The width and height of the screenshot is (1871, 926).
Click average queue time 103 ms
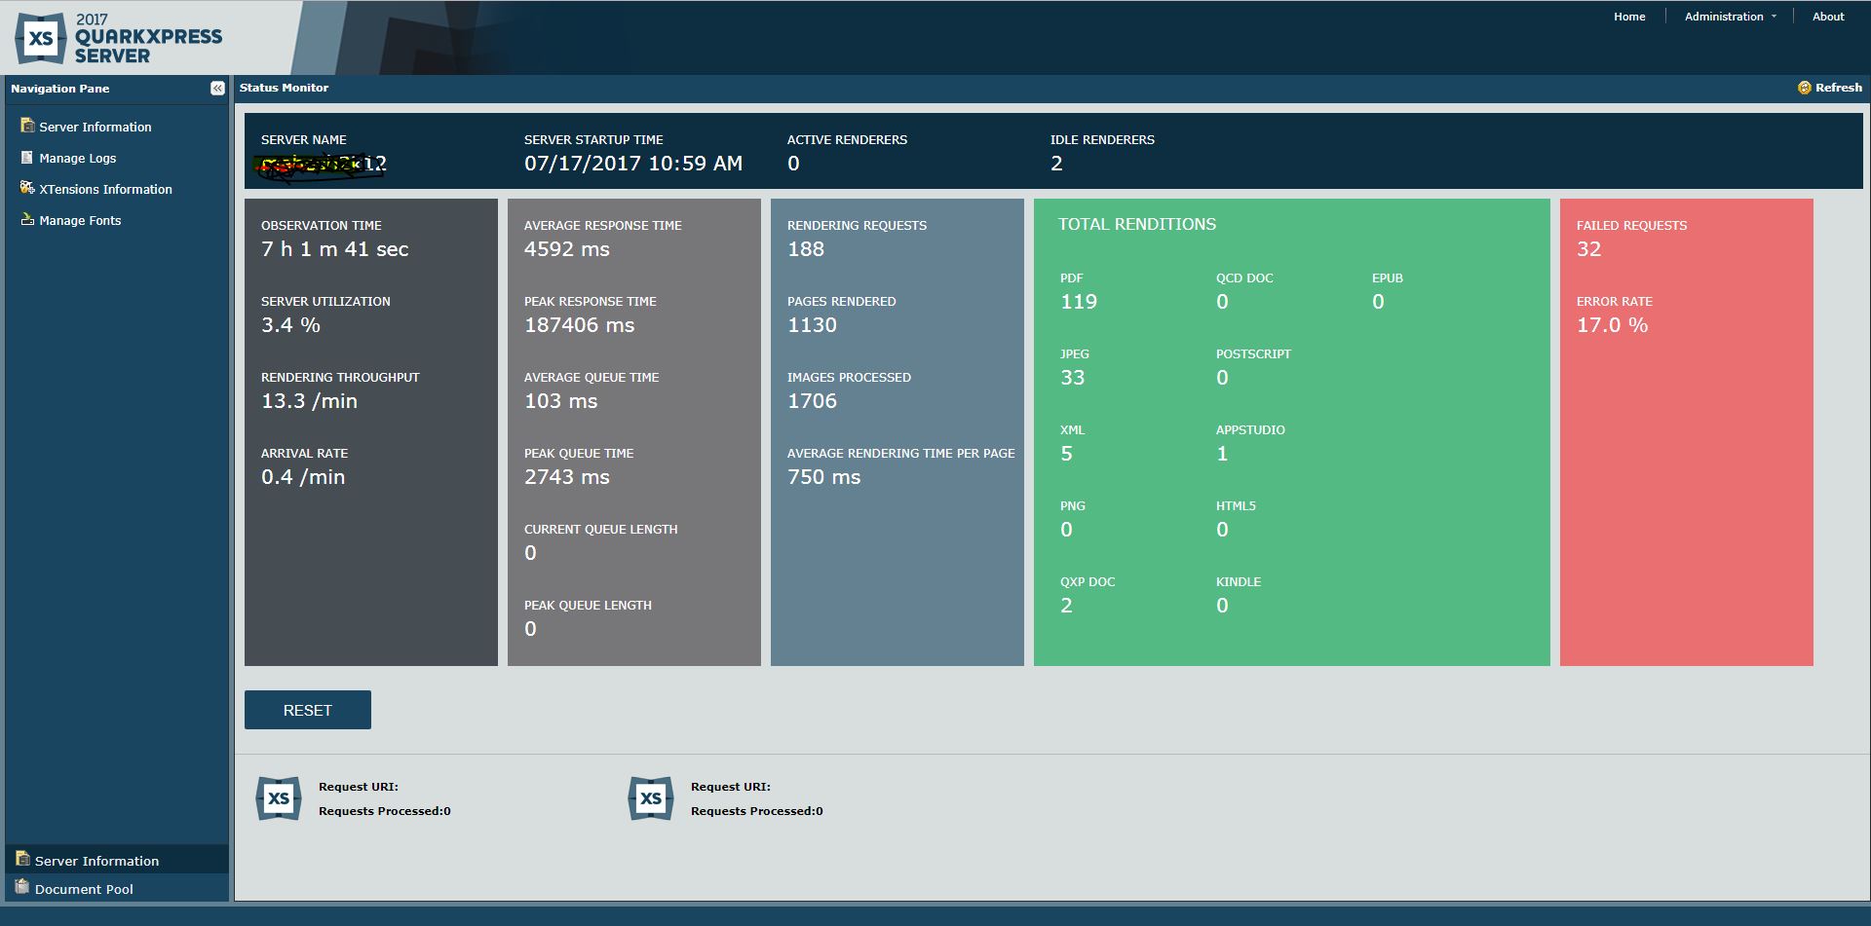click(x=560, y=401)
